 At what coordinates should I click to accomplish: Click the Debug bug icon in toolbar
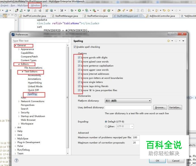pyautogui.click(x=72, y=10)
